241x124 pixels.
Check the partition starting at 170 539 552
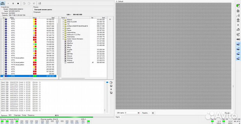(4, 42)
